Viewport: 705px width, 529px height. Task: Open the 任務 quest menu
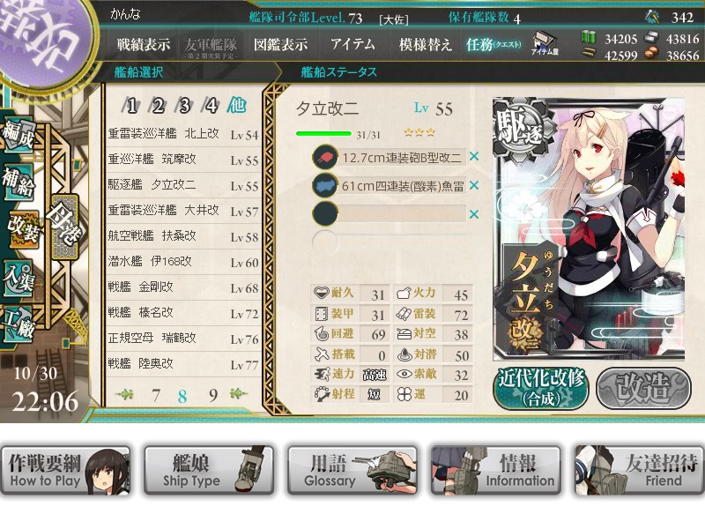493,44
